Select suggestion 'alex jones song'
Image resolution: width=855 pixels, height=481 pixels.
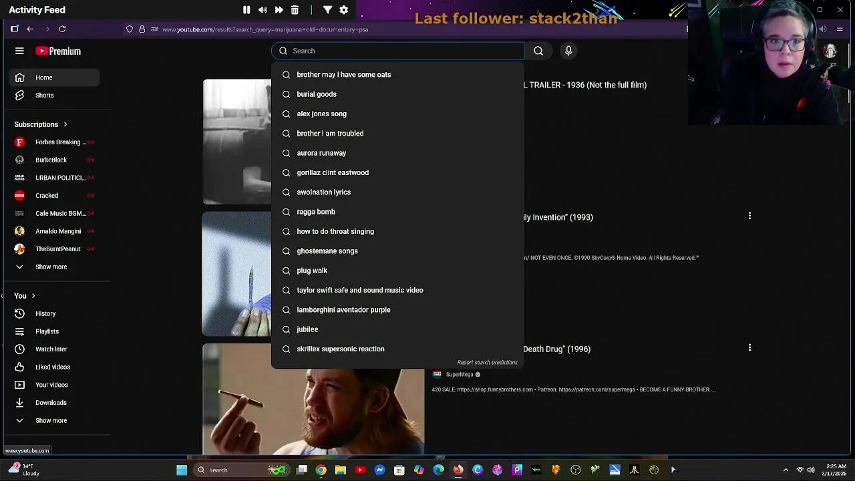[398, 114]
